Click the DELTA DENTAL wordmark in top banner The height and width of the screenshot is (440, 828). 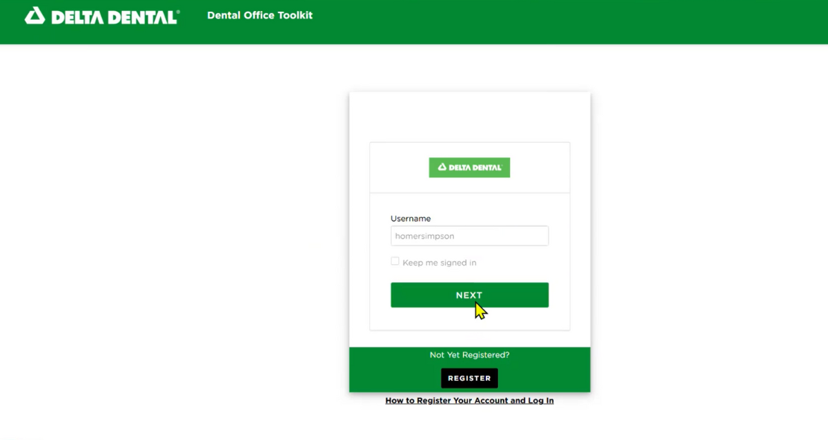[115, 17]
